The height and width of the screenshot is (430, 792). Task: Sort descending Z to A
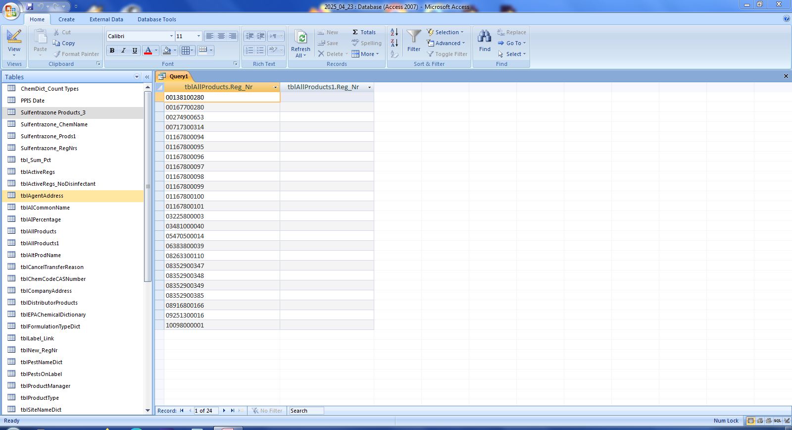(394, 43)
